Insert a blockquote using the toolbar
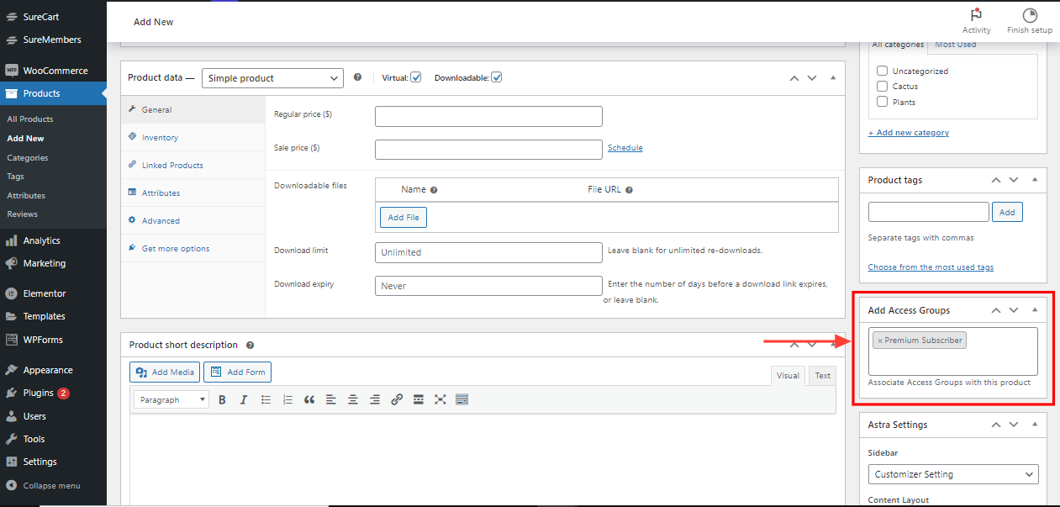Screen dimensions: 1060x507 [x=309, y=400]
